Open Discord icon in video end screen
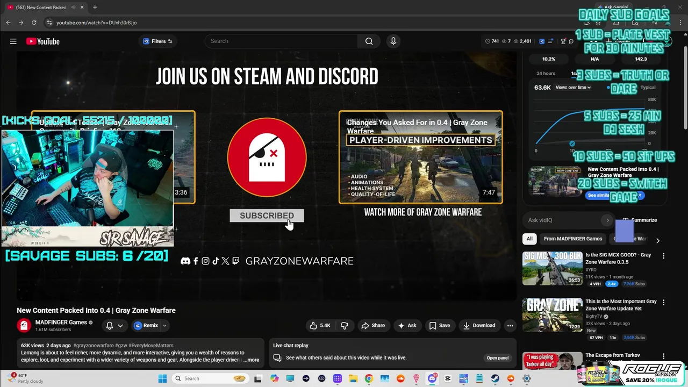Viewport: 688px width, 387px height. [x=185, y=261]
